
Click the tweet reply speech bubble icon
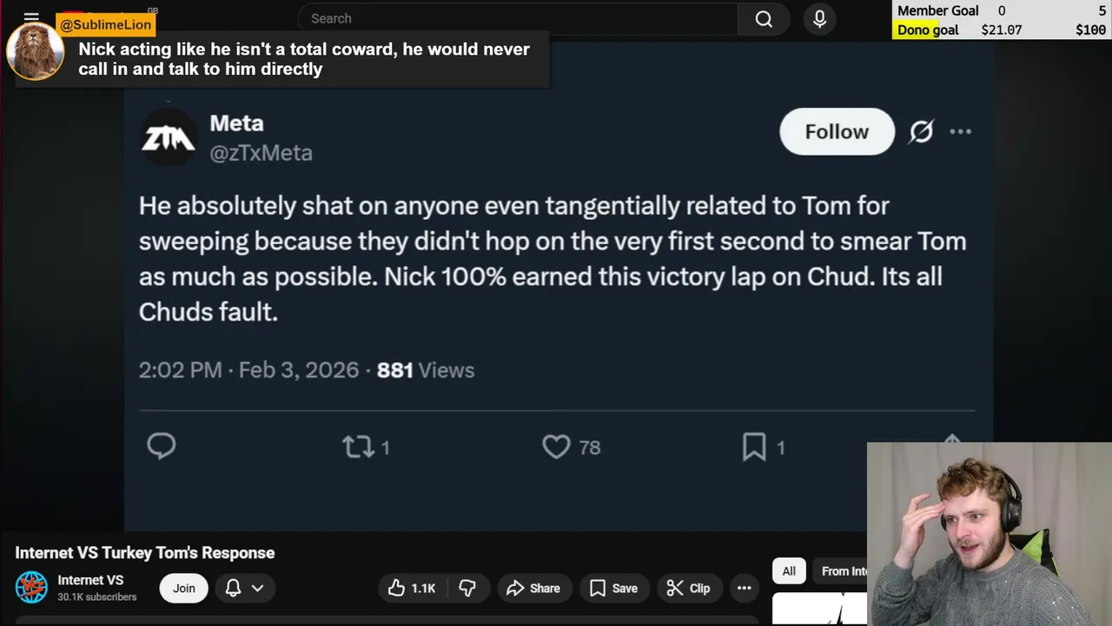(162, 446)
